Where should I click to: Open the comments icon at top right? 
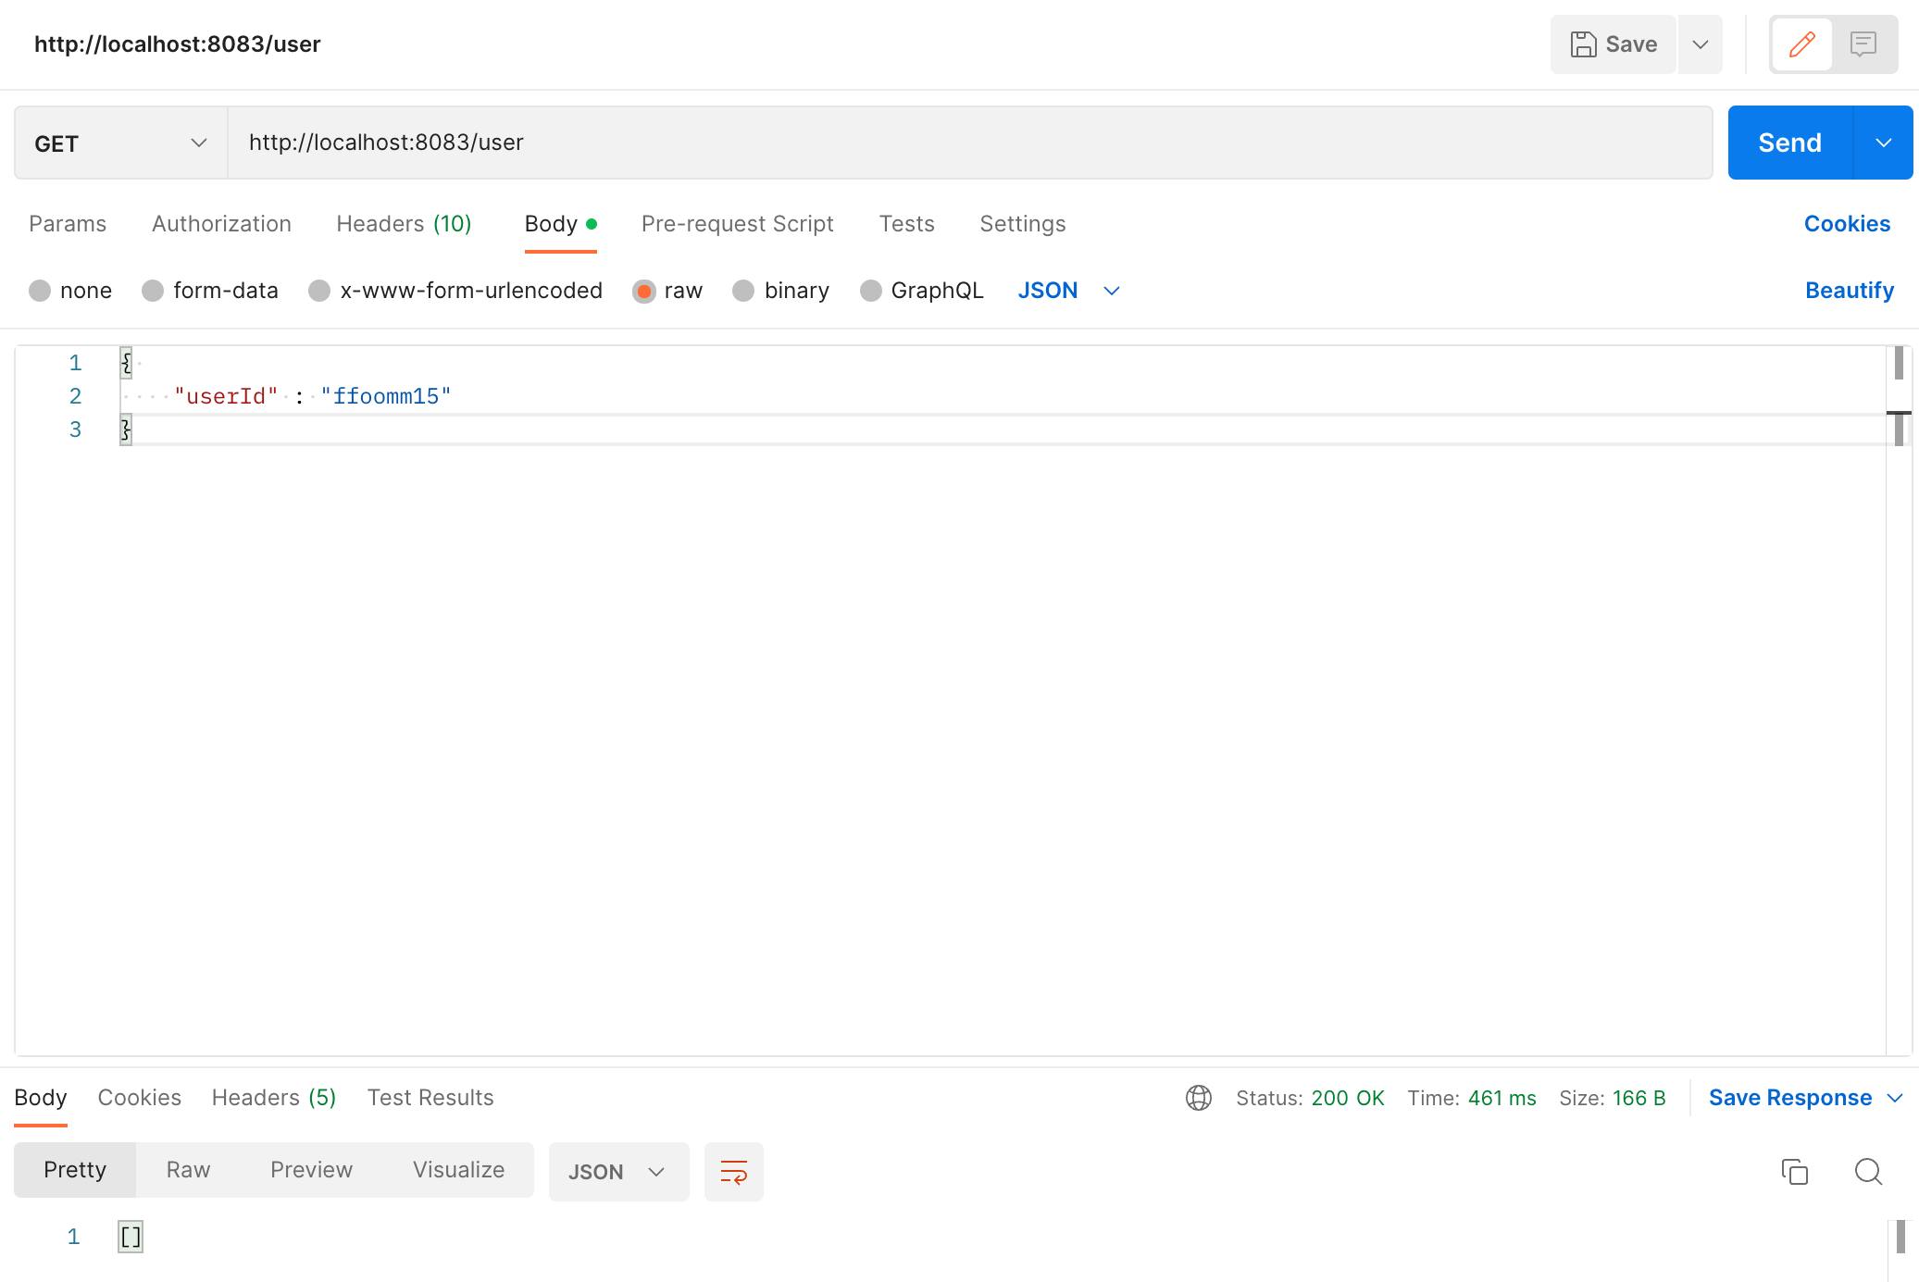(x=1863, y=44)
